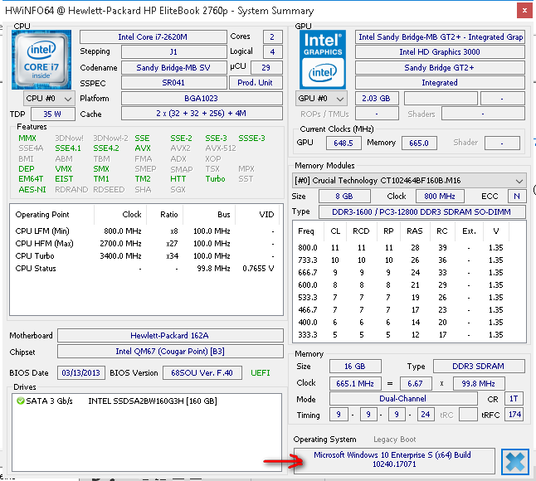Click the Intel QM67 chipset field
The height and width of the screenshot is (481, 536).
pyautogui.click(x=170, y=352)
